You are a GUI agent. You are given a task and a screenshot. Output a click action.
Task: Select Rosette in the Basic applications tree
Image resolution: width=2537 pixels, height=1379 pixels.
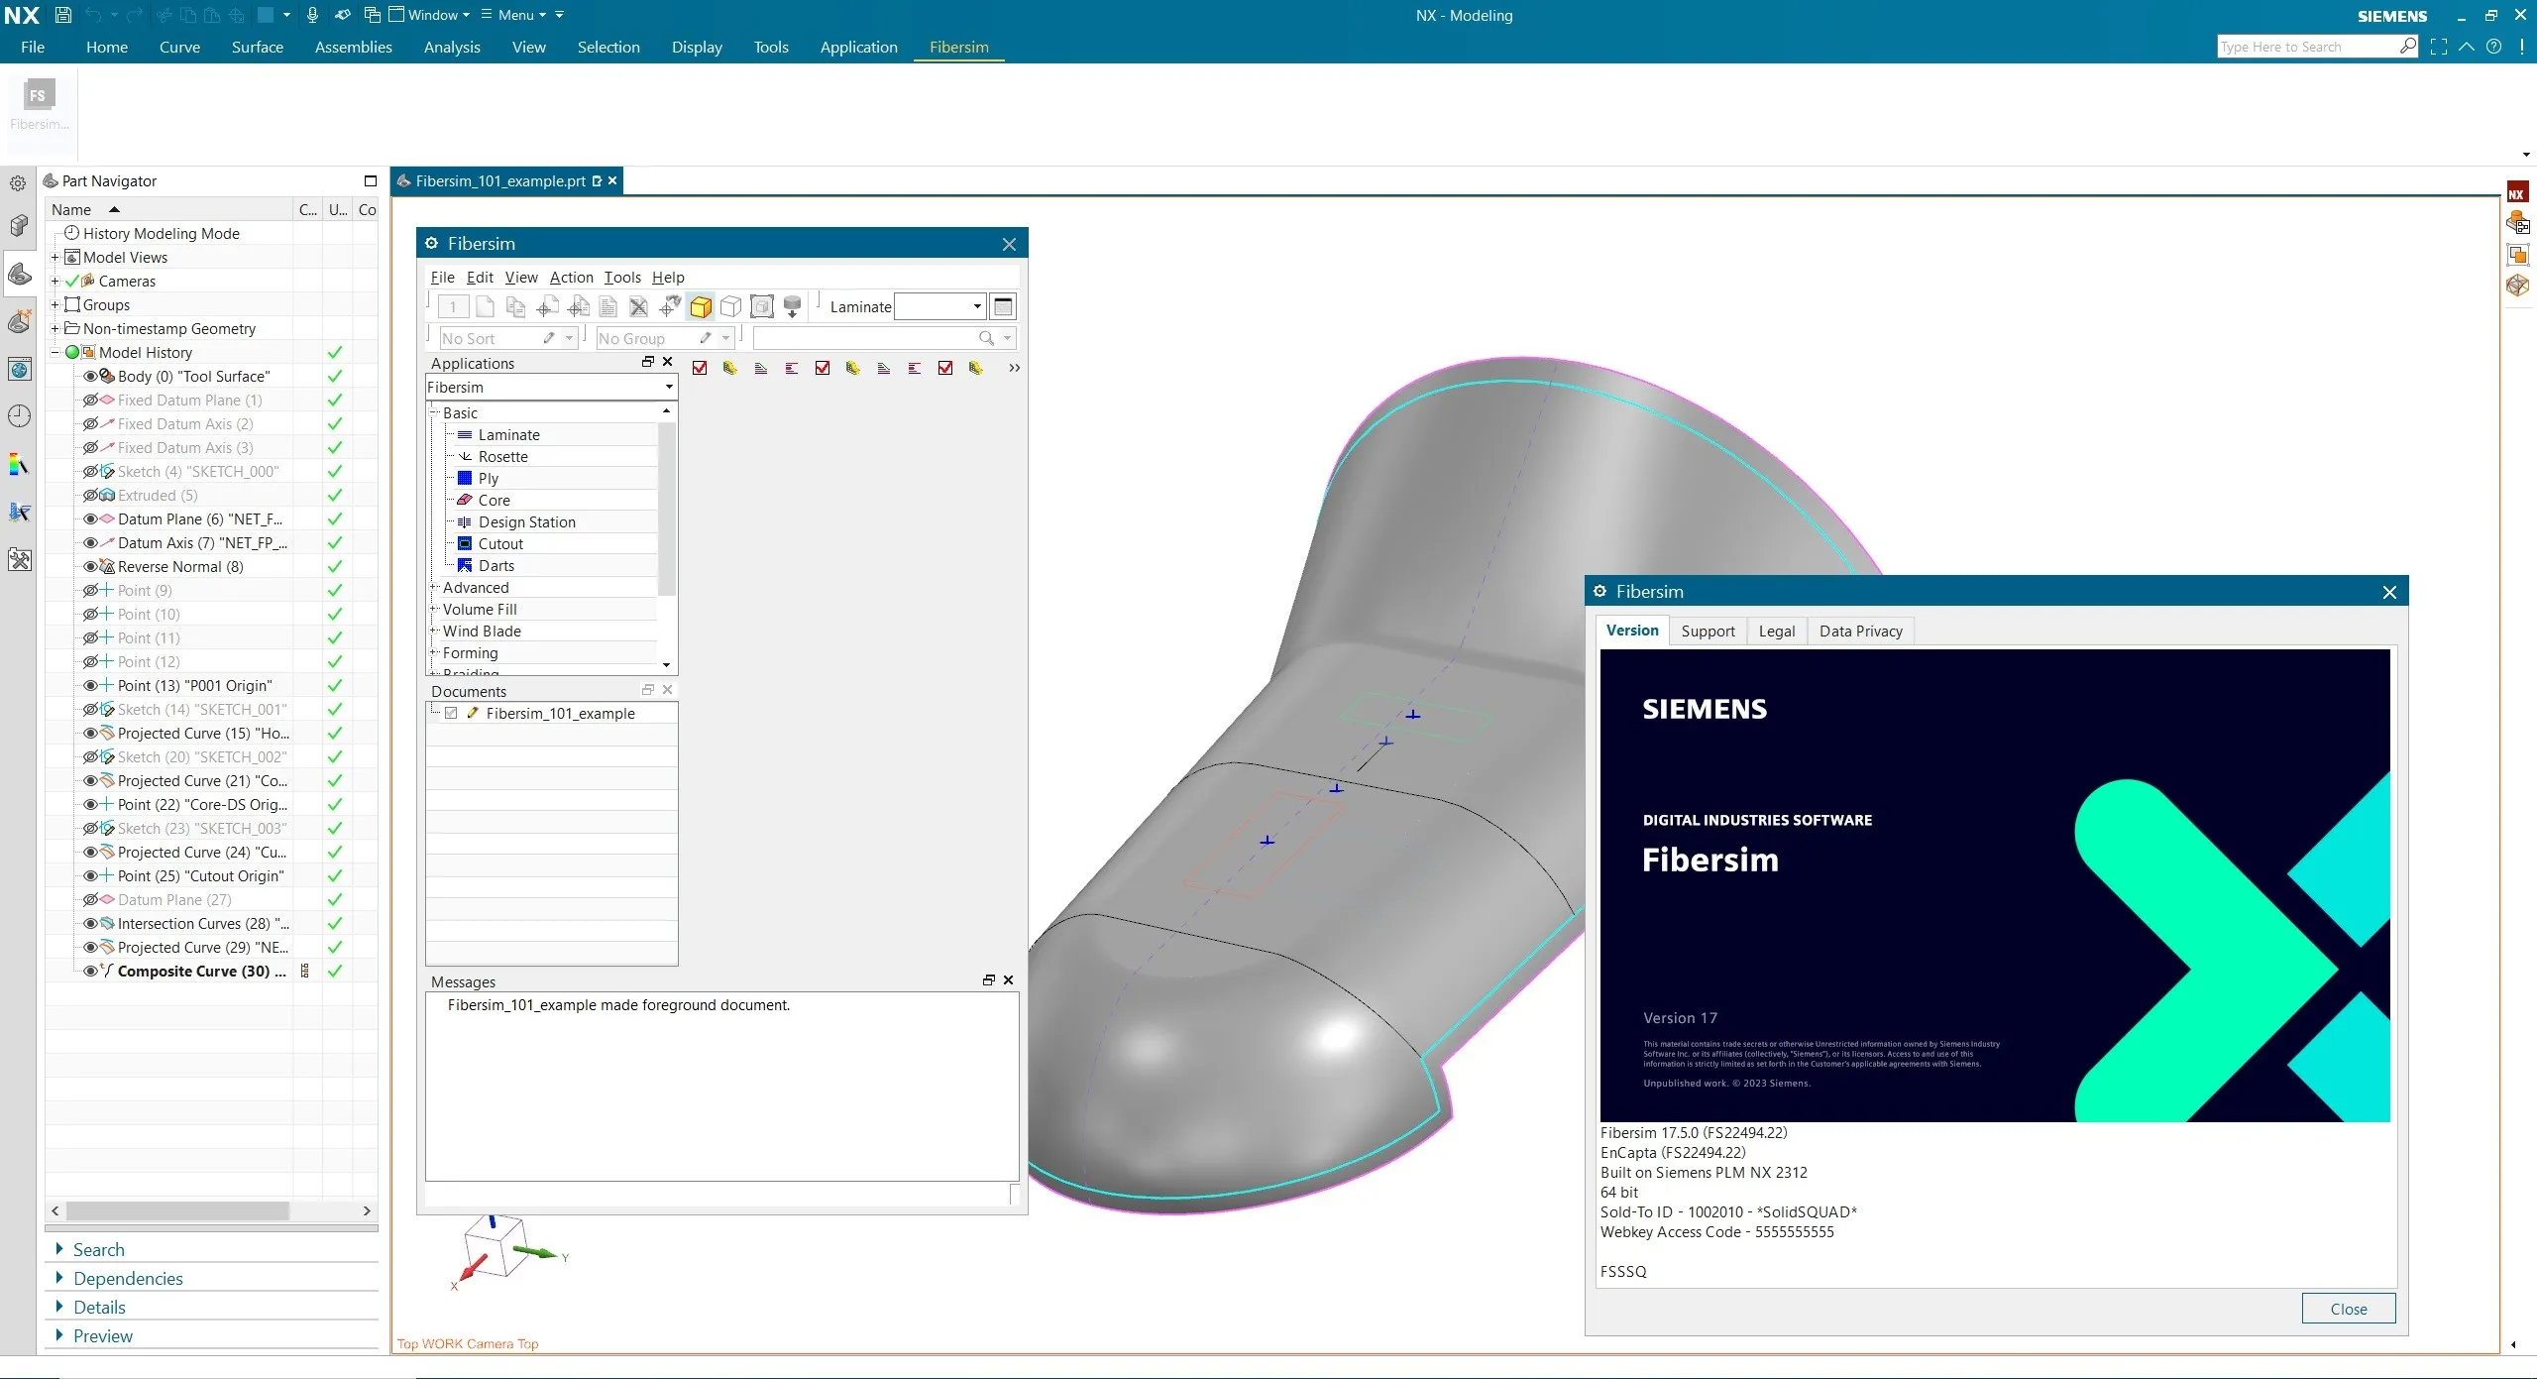point(503,456)
